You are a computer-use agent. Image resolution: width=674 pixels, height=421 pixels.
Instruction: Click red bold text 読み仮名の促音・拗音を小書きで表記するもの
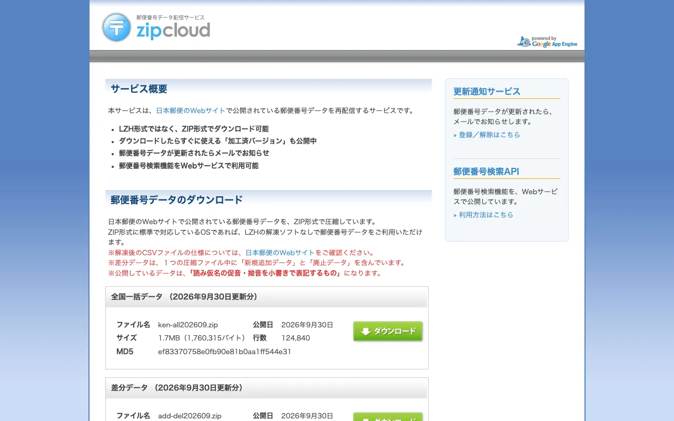(x=265, y=273)
